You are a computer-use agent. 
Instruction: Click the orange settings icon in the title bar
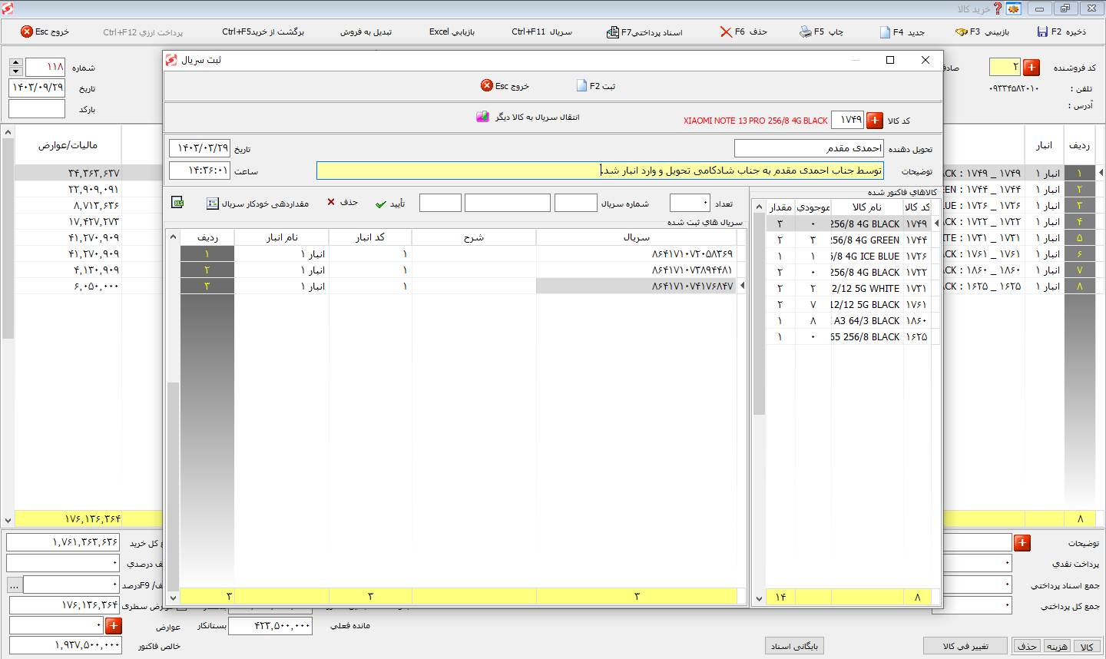[1014, 8]
